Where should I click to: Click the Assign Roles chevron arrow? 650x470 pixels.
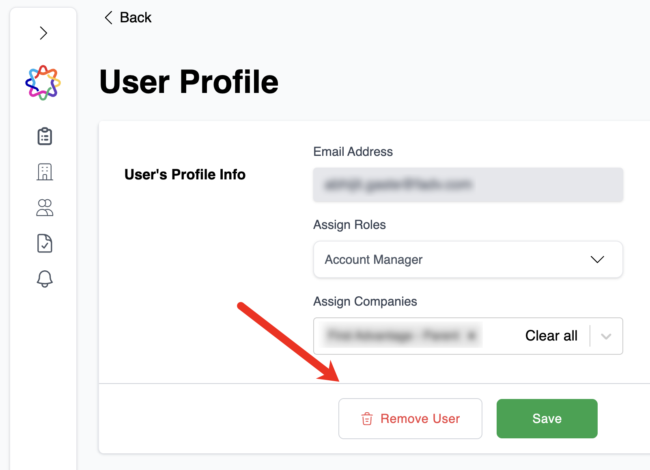(x=597, y=259)
